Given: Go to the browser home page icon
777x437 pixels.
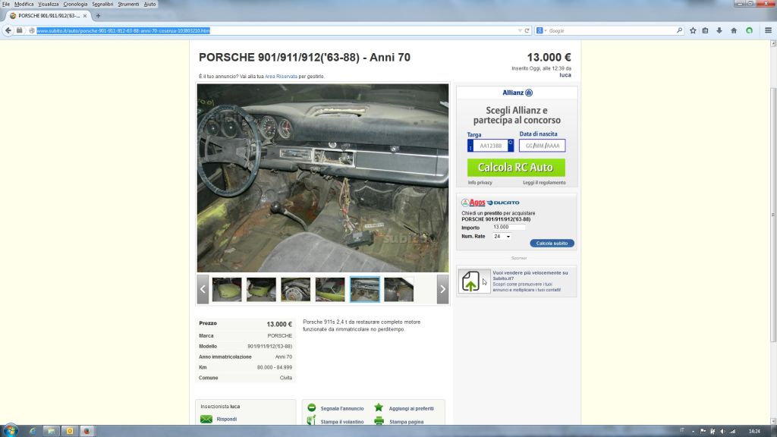Looking at the screenshot, I should [734, 30].
